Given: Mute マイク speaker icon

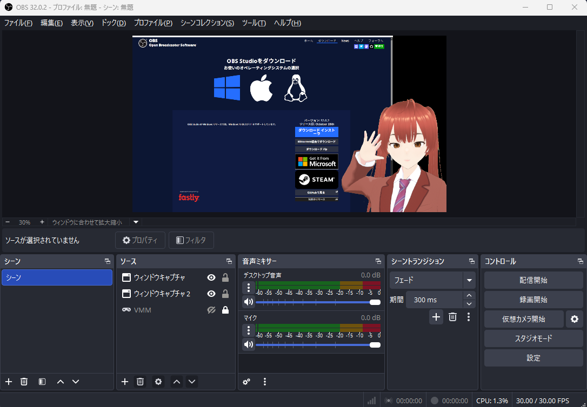Looking at the screenshot, I should (249, 344).
